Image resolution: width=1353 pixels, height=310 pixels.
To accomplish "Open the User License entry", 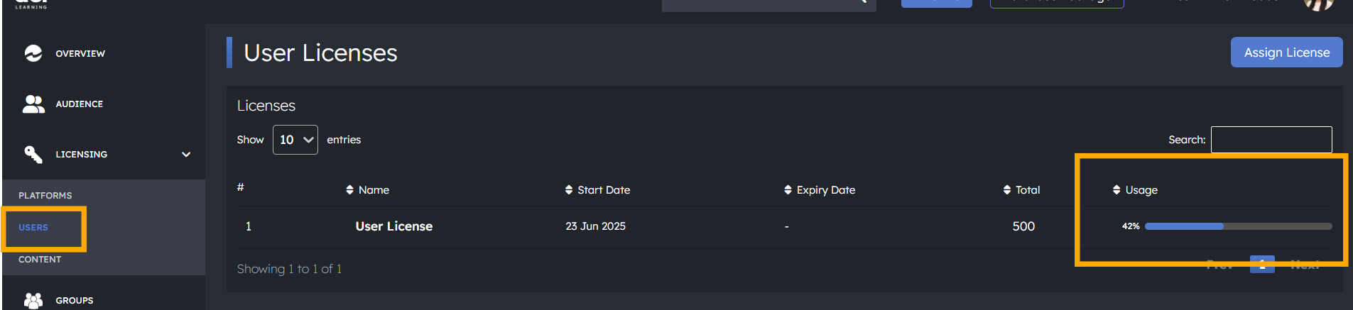I will (x=393, y=226).
